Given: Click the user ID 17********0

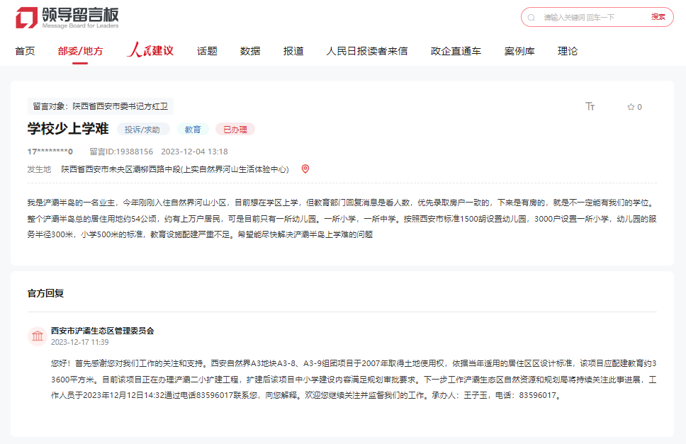Looking at the screenshot, I should [x=50, y=152].
